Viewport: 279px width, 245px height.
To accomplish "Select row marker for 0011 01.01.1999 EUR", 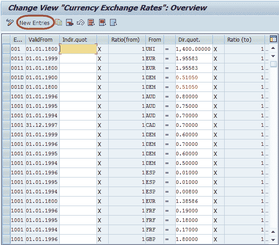I will click(x=6, y=58).
